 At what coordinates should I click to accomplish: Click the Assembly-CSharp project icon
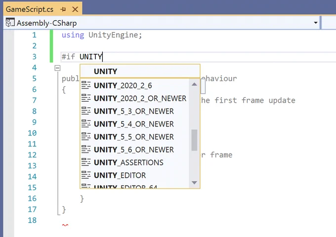[x=10, y=23]
